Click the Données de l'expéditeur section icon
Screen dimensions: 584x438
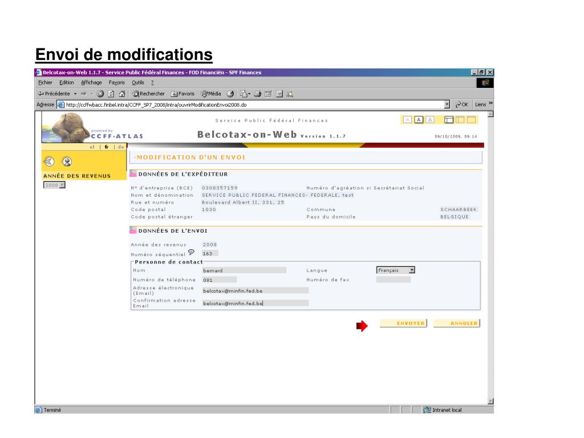click(x=133, y=173)
